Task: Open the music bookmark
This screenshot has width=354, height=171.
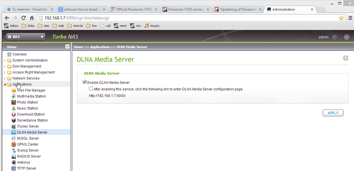Action: (152, 26)
